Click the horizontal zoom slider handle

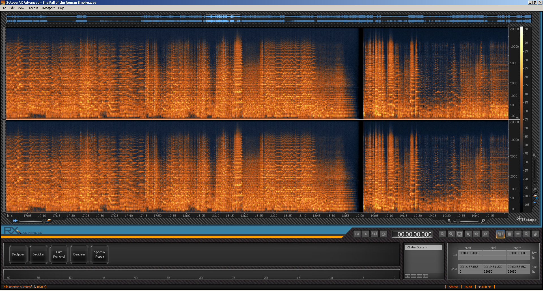pyautogui.click(x=458, y=221)
